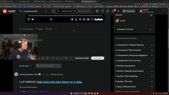Click the Advertise button
The width and height of the screenshot is (169, 95).
[x=129, y=11]
